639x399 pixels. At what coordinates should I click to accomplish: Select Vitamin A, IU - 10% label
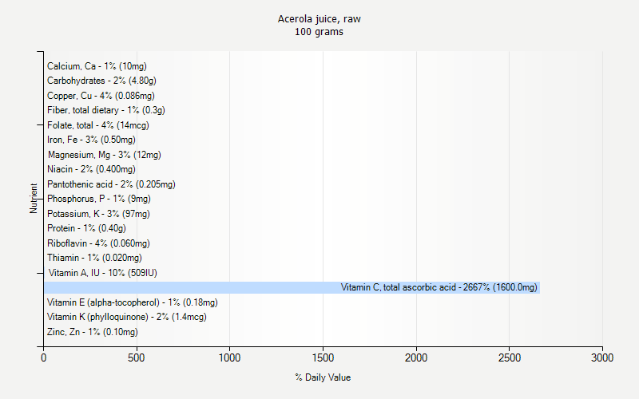tap(103, 273)
